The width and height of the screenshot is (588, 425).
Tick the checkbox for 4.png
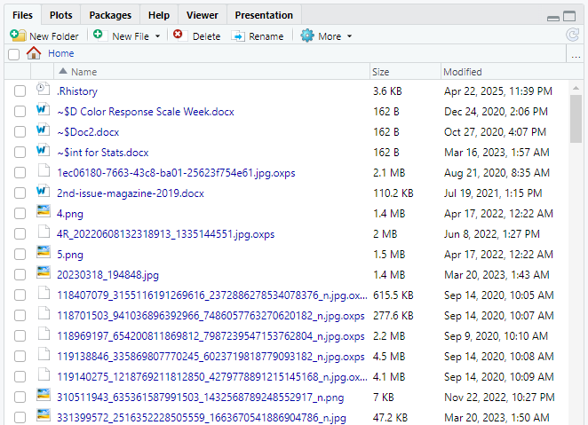pyautogui.click(x=20, y=214)
